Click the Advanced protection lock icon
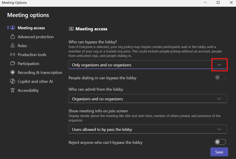Screen dimensions: 236x159 [13, 37]
